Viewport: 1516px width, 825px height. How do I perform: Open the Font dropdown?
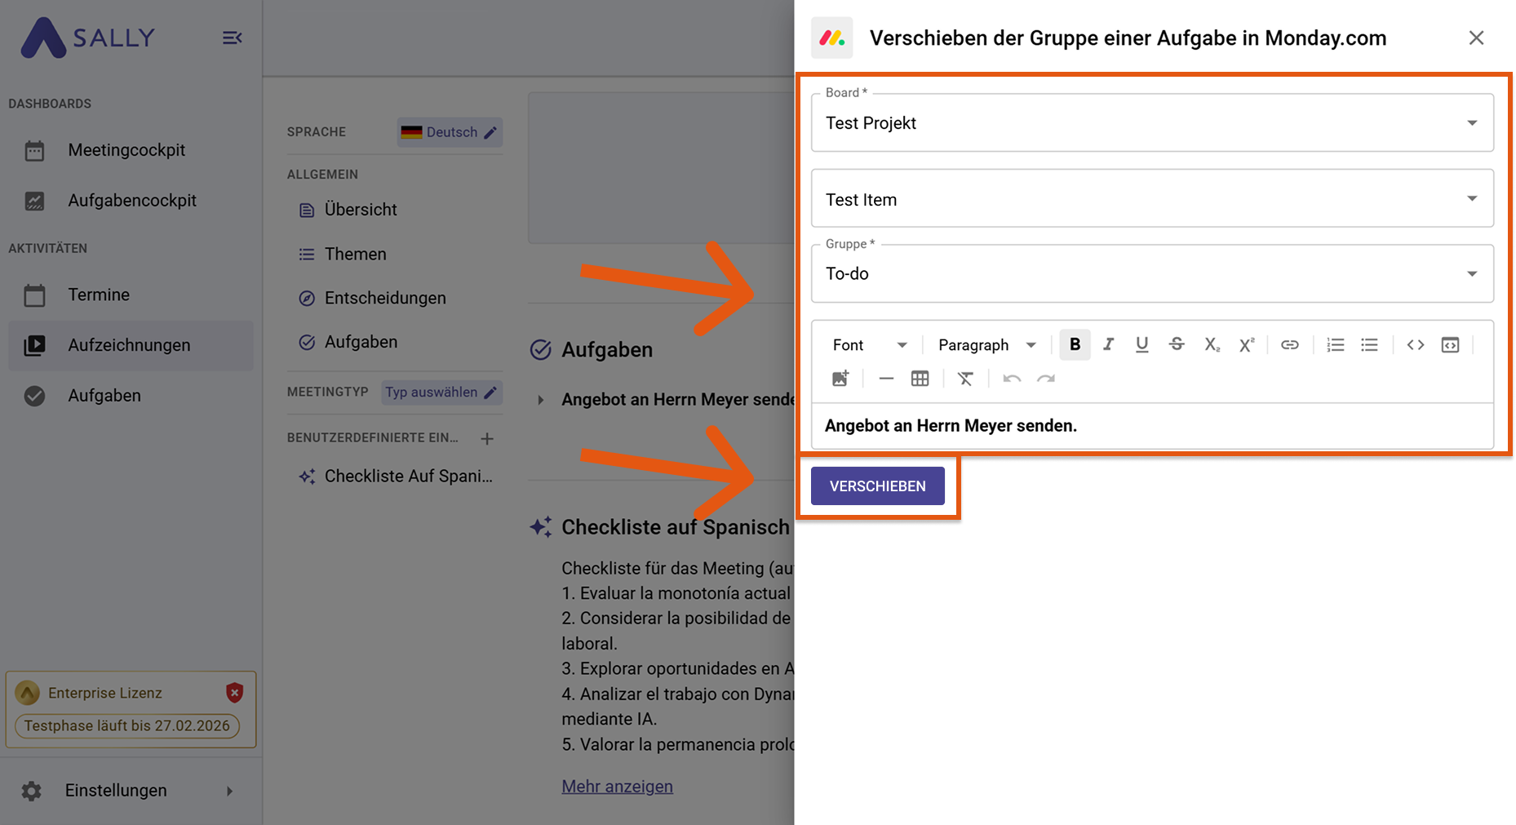tap(869, 345)
